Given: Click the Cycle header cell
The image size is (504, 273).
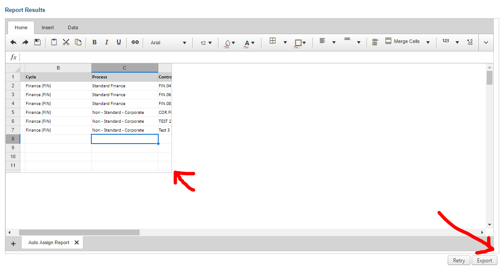Looking at the screenshot, I should 58,77.
